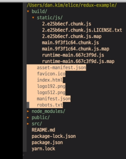Click the highlighted favicon.ico file

pyautogui.click(x=51, y=74)
